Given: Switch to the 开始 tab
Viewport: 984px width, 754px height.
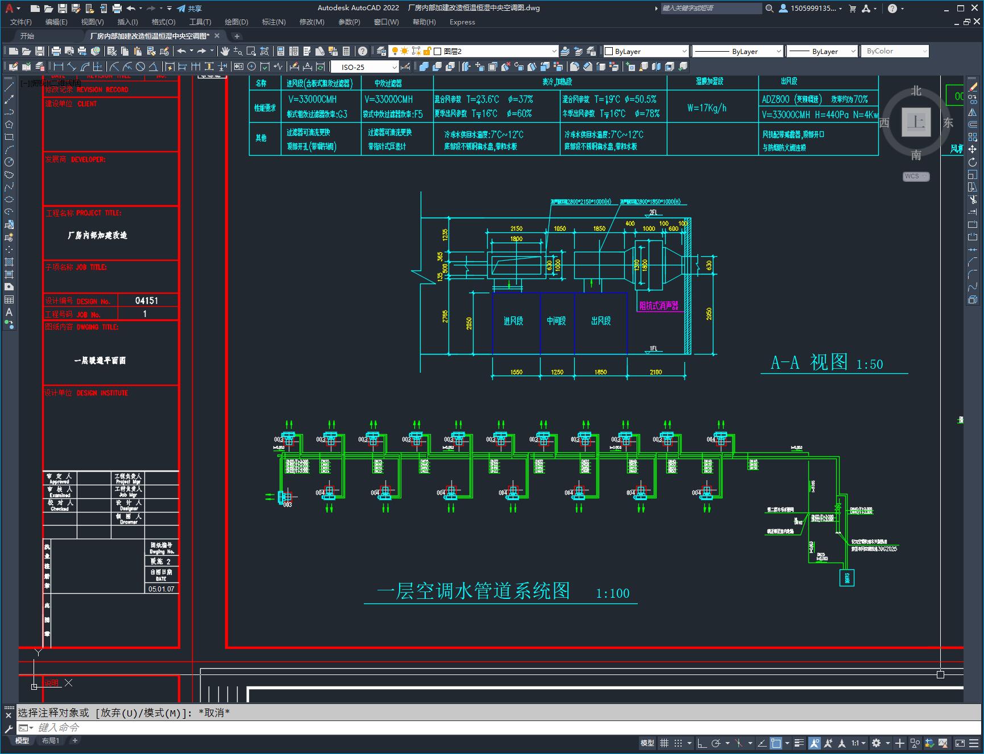Looking at the screenshot, I should (27, 36).
